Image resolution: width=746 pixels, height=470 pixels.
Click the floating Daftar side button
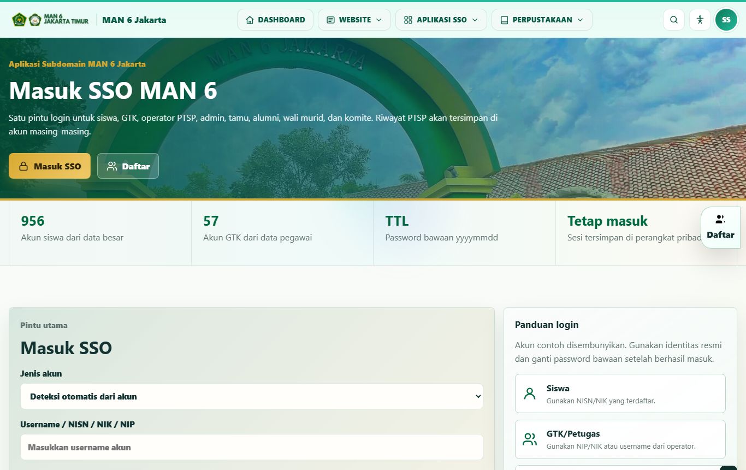point(720,227)
